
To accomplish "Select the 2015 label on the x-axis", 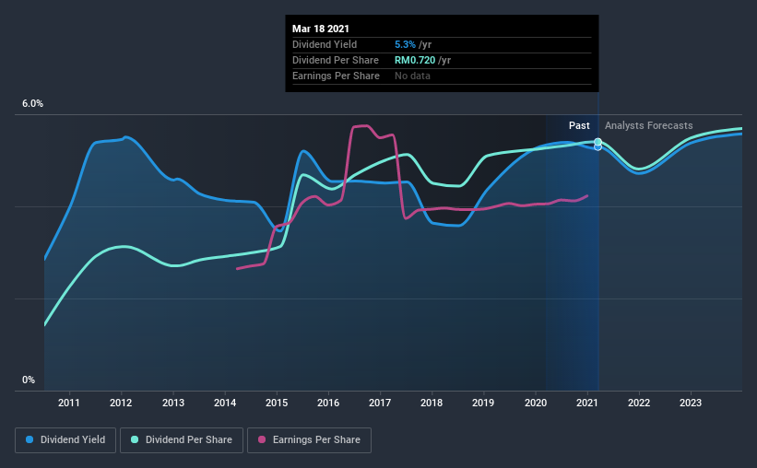I will [x=277, y=403].
